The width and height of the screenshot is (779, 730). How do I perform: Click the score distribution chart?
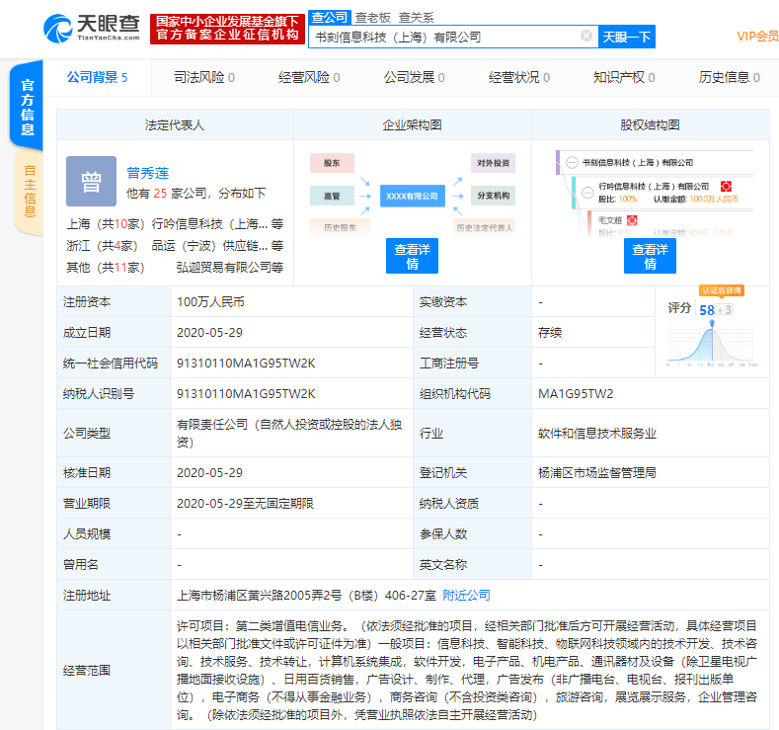(712, 344)
